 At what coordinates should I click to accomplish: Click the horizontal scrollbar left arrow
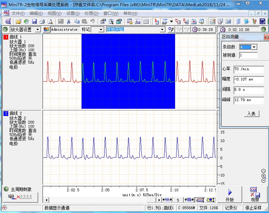click(47, 200)
